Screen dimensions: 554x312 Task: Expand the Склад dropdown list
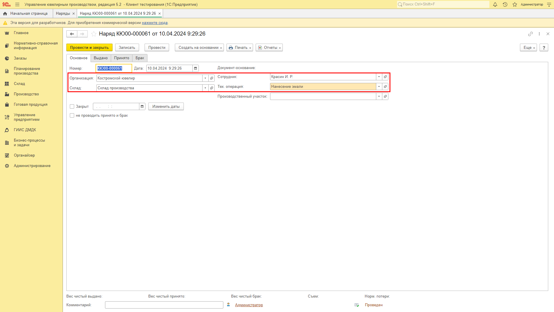click(x=205, y=88)
